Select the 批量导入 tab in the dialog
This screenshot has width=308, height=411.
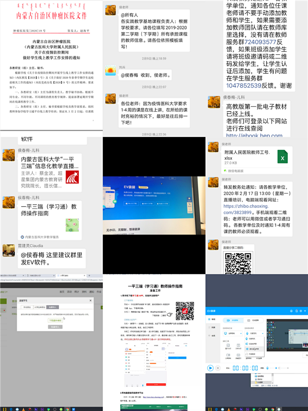click(x=53, y=307)
